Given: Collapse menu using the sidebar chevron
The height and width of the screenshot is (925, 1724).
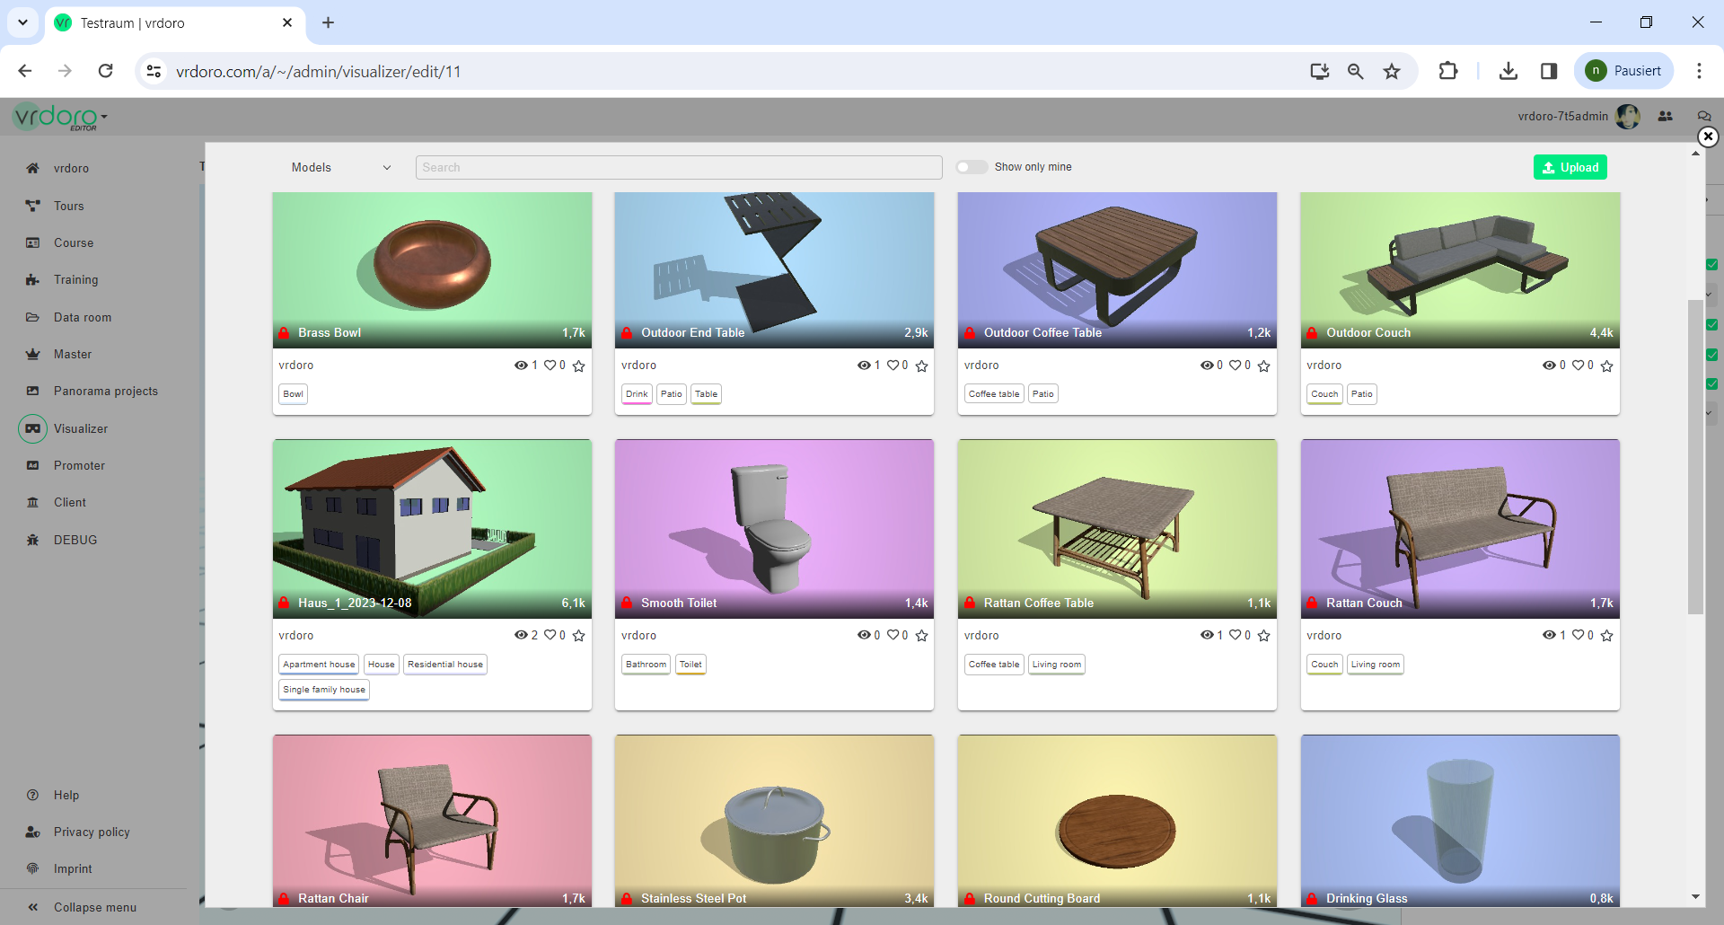Looking at the screenshot, I should (33, 907).
